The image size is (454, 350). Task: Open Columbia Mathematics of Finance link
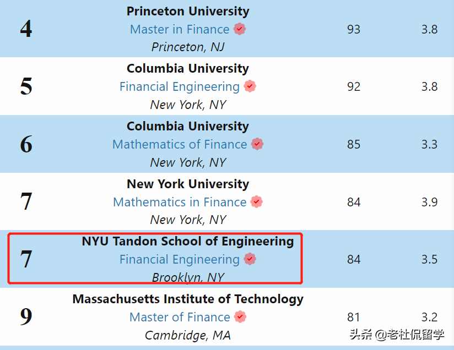point(180,145)
